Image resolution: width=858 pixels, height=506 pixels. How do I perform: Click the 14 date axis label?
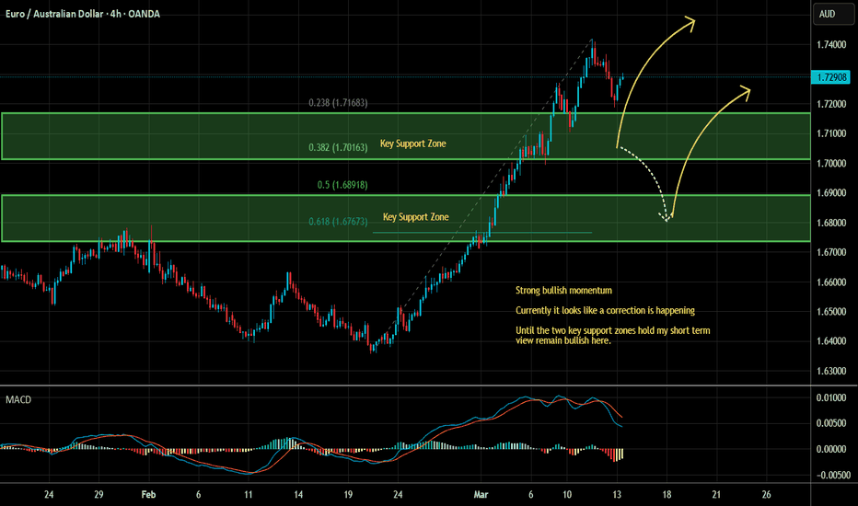click(x=297, y=495)
